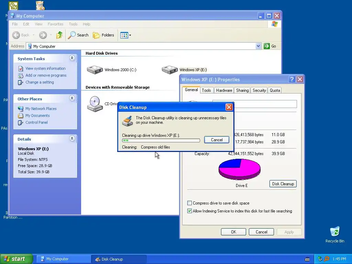Cancel the Disk Cleanup operation
Image resolution: width=352 pixels, height=264 pixels.
(x=217, y=140)
